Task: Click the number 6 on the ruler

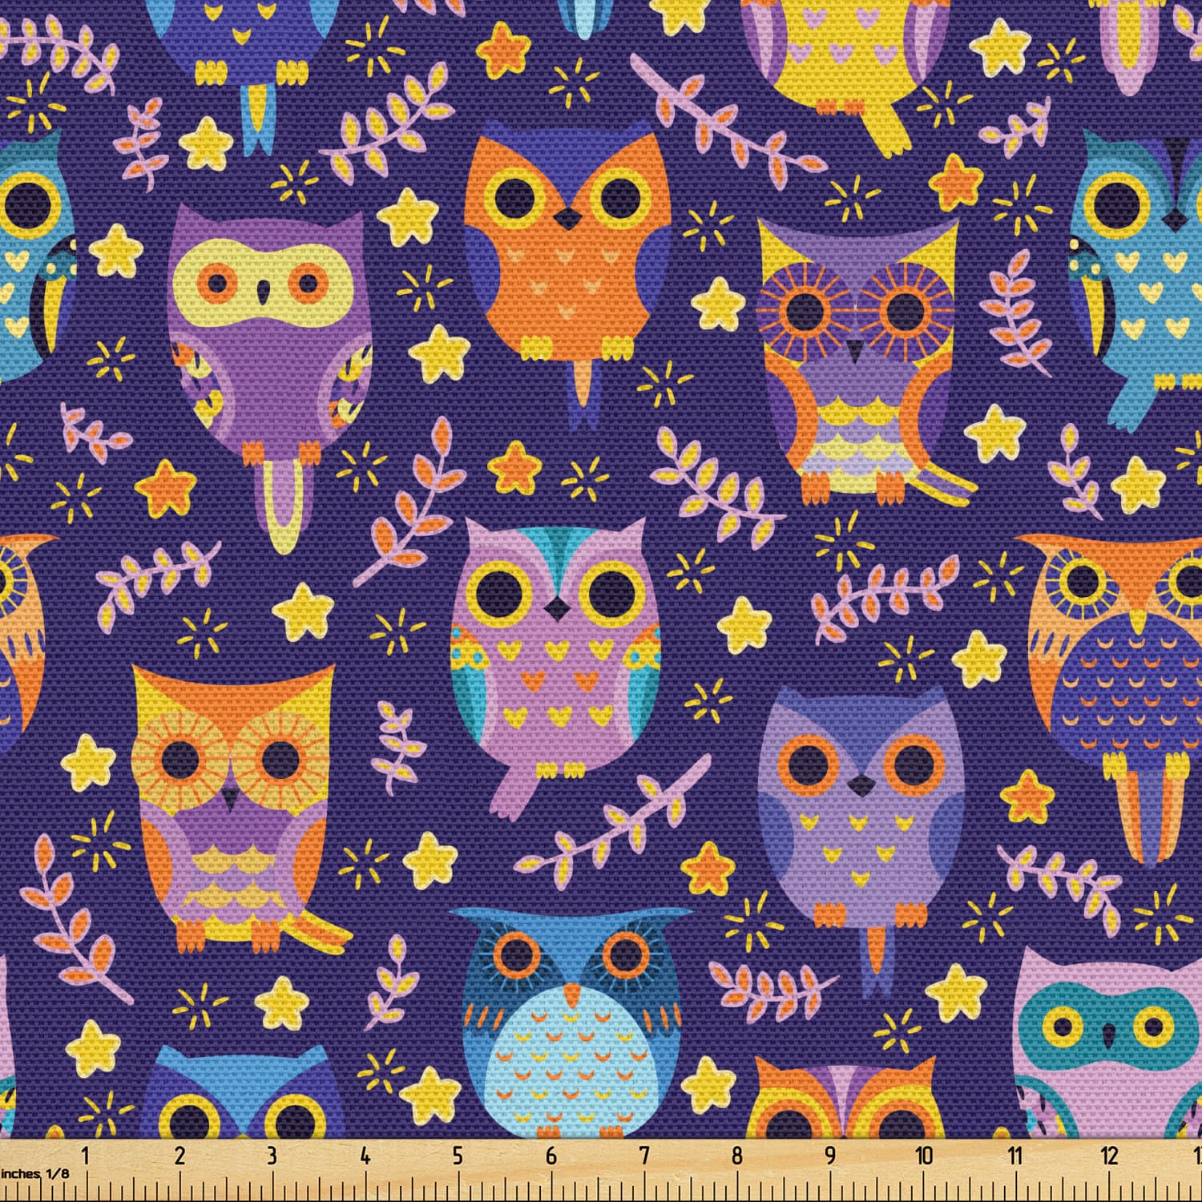Action: click(x=551, y=1155)
